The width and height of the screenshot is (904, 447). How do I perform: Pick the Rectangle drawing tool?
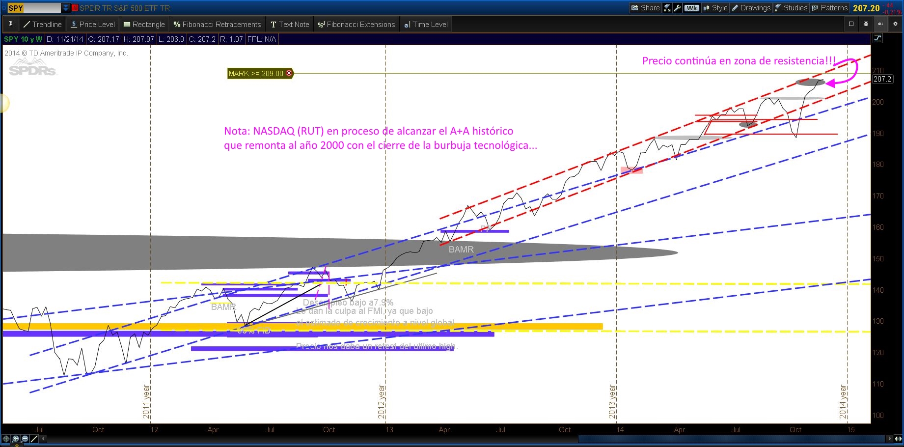click(x=144, y=24)
